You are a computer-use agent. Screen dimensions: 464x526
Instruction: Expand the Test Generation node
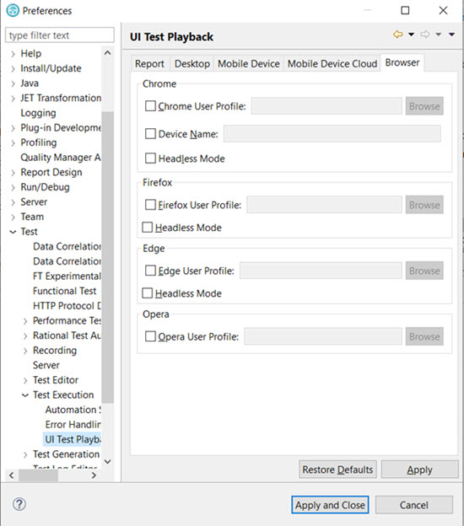click(25, 454)
